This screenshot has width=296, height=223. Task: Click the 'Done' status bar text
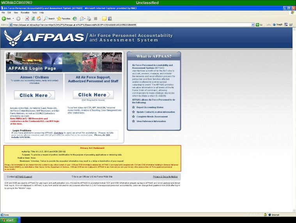[x=6, y=215]
